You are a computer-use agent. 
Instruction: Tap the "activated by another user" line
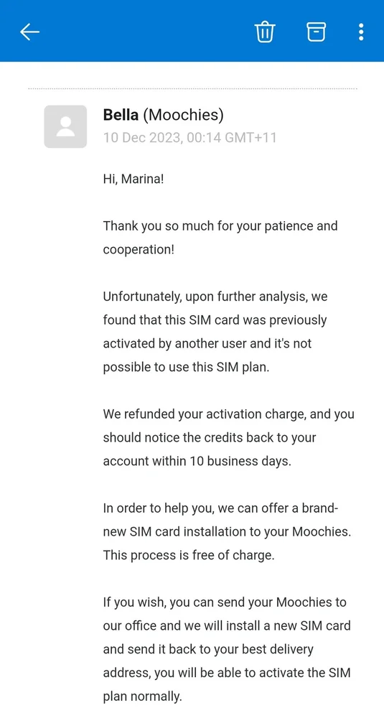point(207,343)
